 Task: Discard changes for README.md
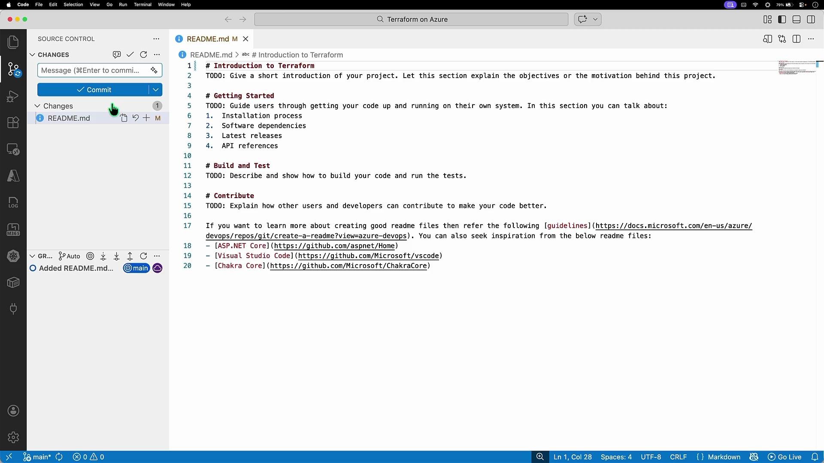point(135,118)
